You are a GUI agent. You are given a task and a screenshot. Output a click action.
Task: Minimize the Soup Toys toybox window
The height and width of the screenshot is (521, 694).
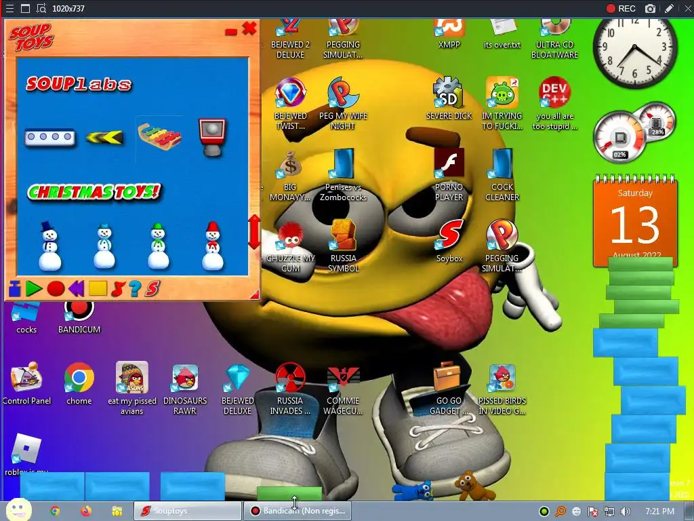231,32
